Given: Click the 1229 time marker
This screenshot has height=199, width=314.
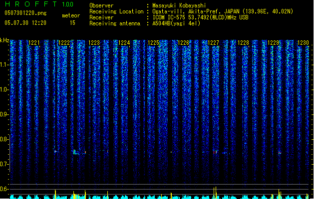Looking at the screenshot, I should tap(274, 43).
